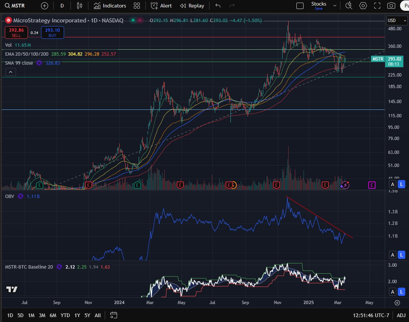Select the chart layout square icon
This screenshot has width=409, height=322.
tap(300, 6)
